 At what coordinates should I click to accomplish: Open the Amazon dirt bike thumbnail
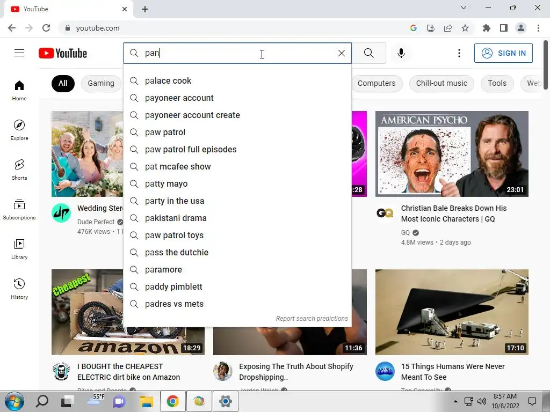click(87, 312)
